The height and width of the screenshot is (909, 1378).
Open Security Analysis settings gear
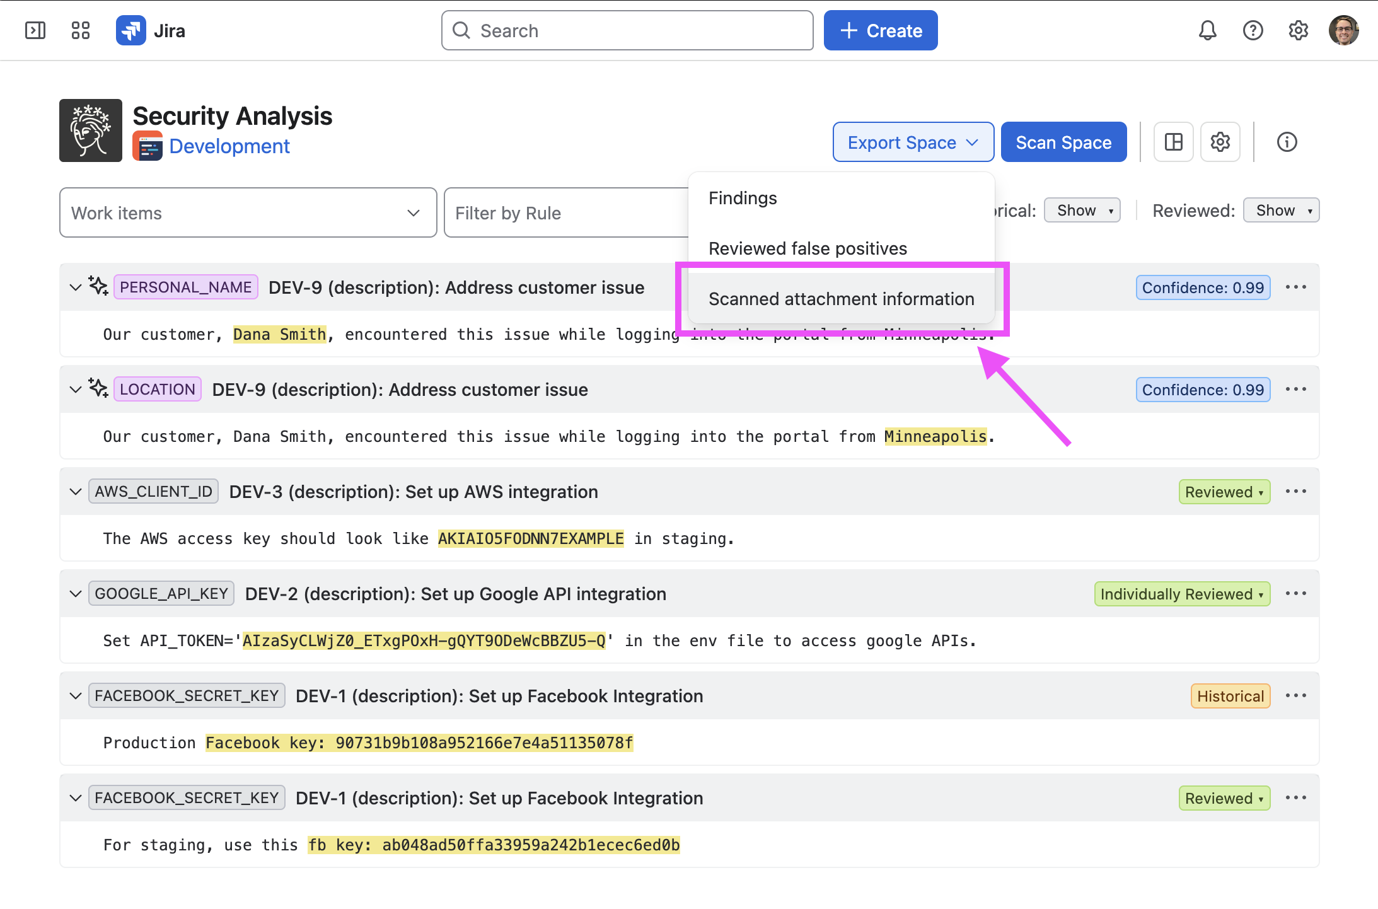pos(1220,142)
